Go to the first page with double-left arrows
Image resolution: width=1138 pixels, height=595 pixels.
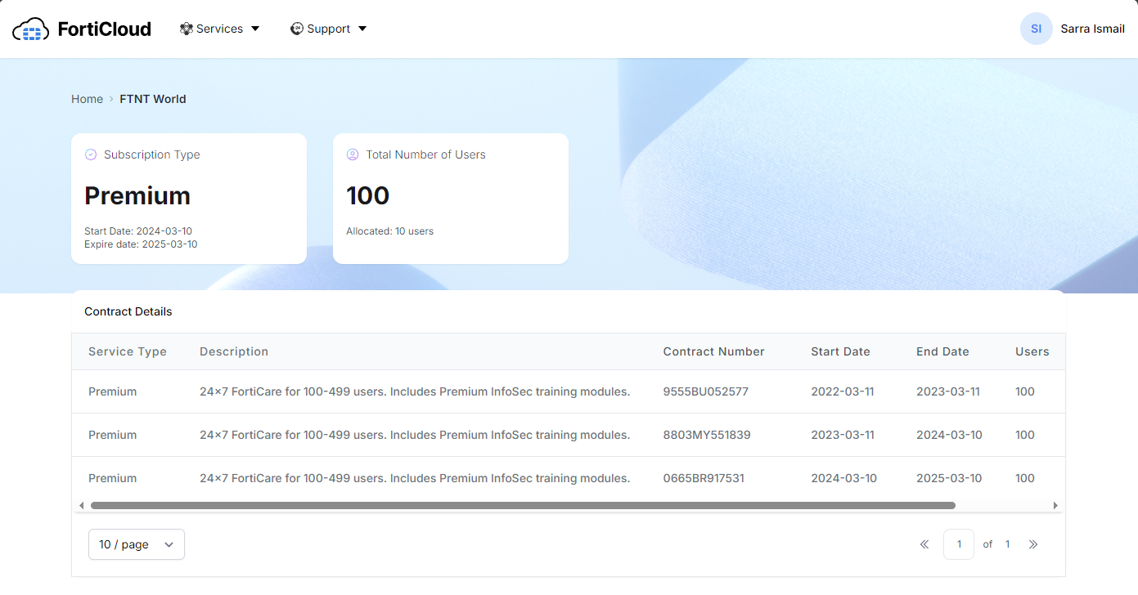click(x=924, y=544)
